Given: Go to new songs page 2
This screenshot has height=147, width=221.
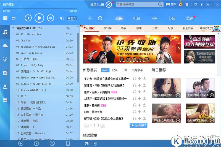Looking at the screenshot, I should [x=94, y=126].
